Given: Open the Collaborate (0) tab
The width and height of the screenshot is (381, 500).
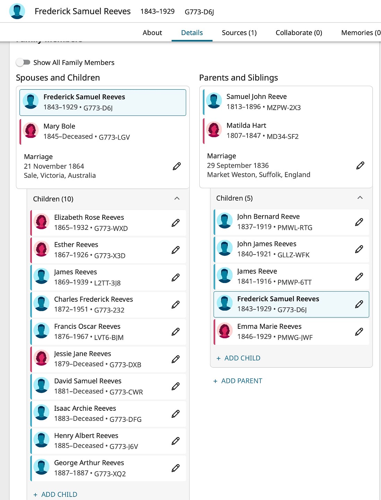Looking at the screenshot, I should coord(299,33).
